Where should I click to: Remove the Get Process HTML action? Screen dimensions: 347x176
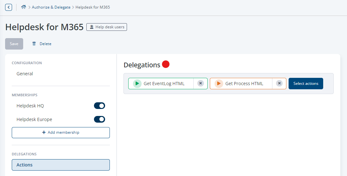coord(279,84)
